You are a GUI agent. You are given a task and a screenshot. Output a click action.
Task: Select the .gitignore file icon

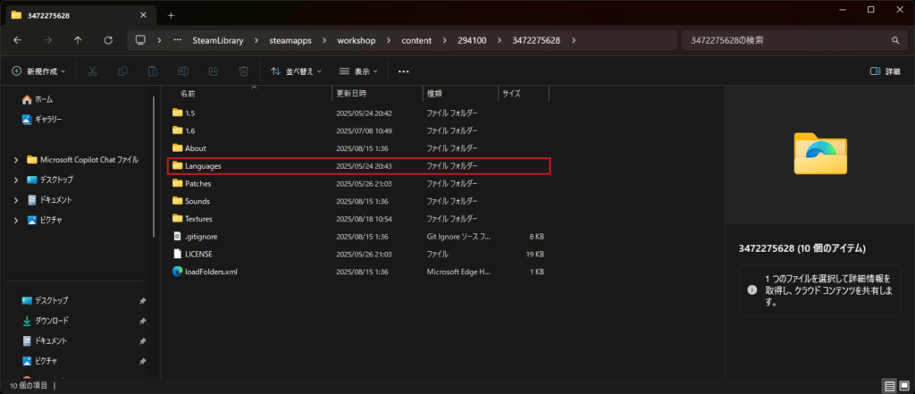click(x=178, y=237)
